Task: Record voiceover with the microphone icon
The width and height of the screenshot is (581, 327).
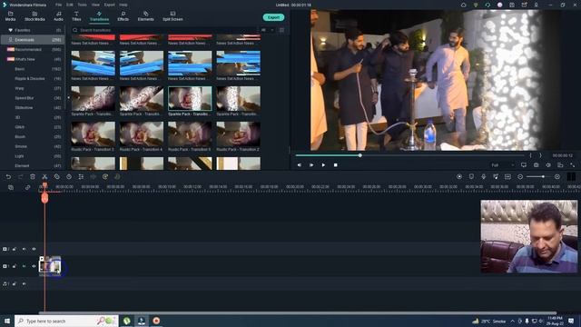Action: pyautogui.click(x=484, y=177)
